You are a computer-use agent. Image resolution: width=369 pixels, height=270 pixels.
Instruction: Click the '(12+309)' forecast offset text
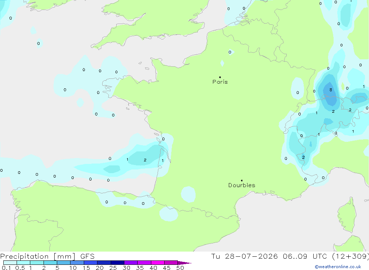(x=351, y=256)
